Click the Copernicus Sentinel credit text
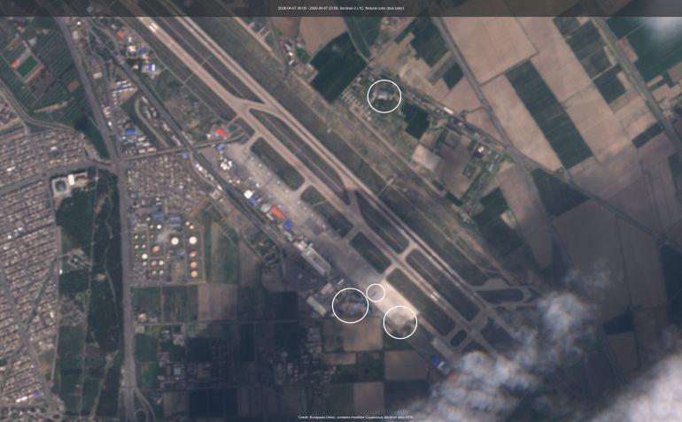 click(x=355, y=417)
